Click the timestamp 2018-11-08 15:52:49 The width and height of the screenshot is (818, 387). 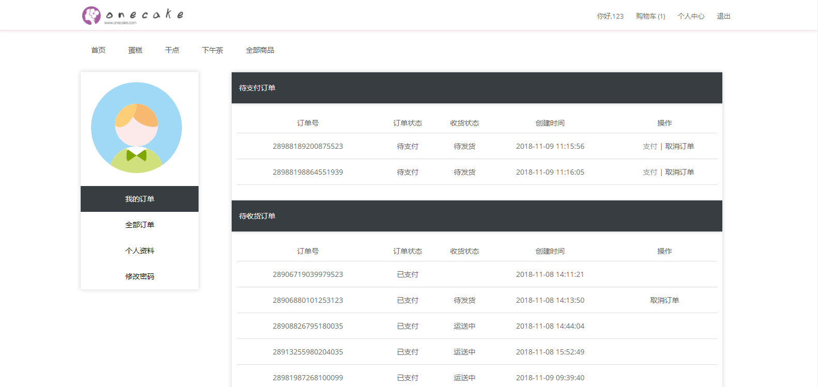point(550,352)
